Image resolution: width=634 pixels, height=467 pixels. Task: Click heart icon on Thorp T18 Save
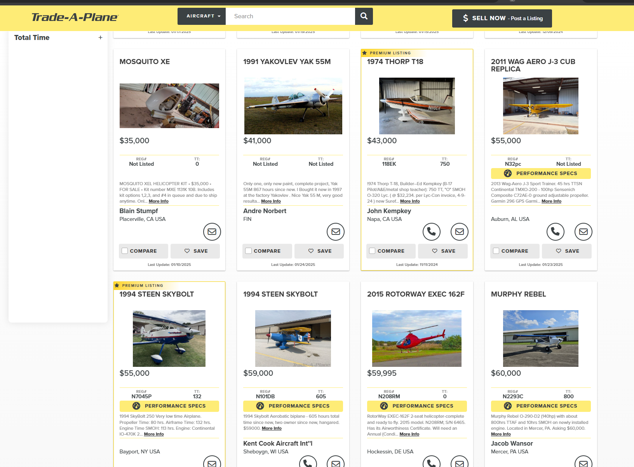[x=435, y=251]
